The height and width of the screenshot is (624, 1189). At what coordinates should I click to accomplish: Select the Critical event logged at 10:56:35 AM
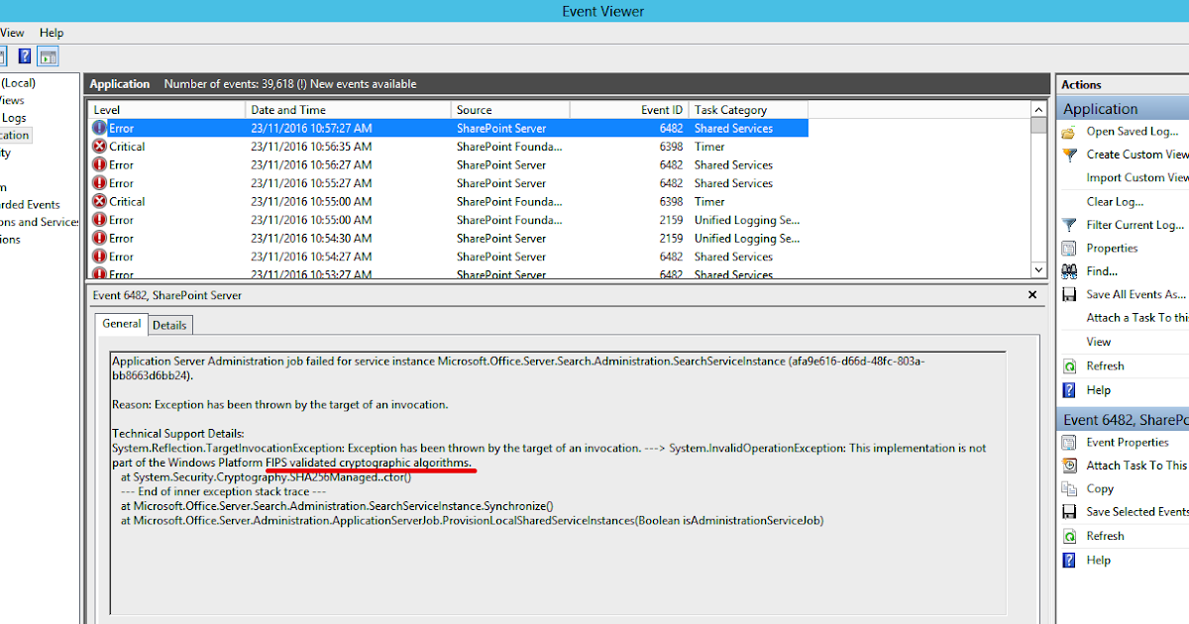coord(297,146)
